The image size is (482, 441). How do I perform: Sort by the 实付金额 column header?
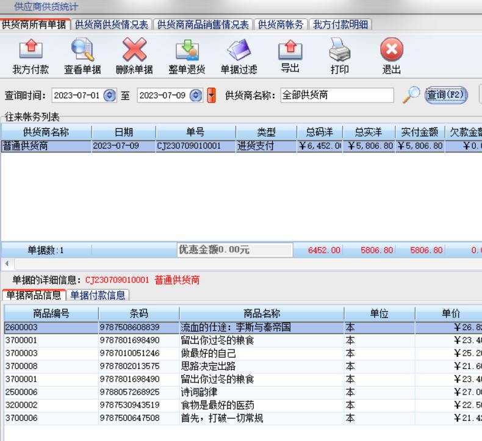click(x=420, y=132)
